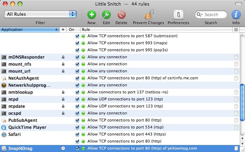
Task: Sort by the Application column header
Action: click(28, 30)
